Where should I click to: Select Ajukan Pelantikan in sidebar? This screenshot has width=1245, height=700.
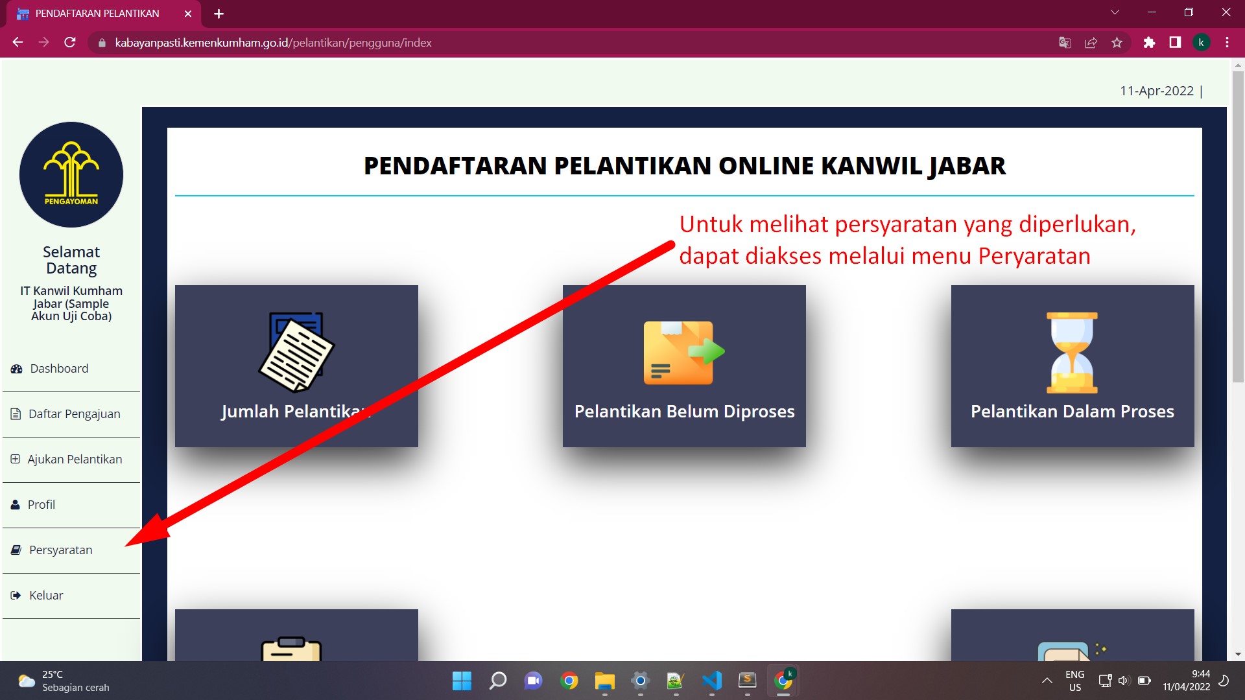point(74,460)
